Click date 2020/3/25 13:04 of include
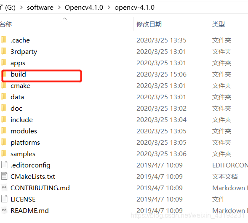 (x=162, y=120)
